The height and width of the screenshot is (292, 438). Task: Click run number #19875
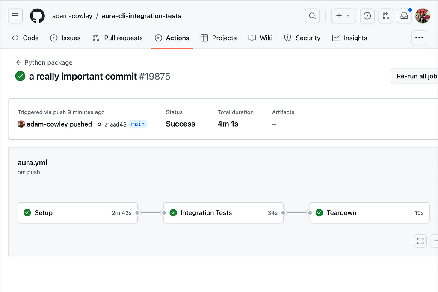coord(154,76)
